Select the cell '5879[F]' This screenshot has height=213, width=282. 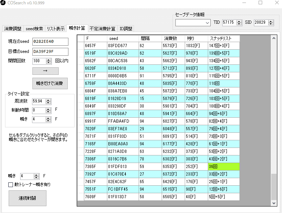173,99
